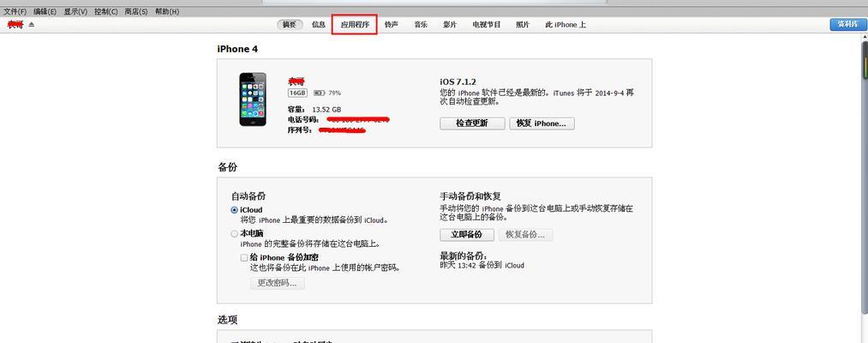
Task: Switch to the 照片 tab
Action: pyautogui.click(x=523, y=24)
